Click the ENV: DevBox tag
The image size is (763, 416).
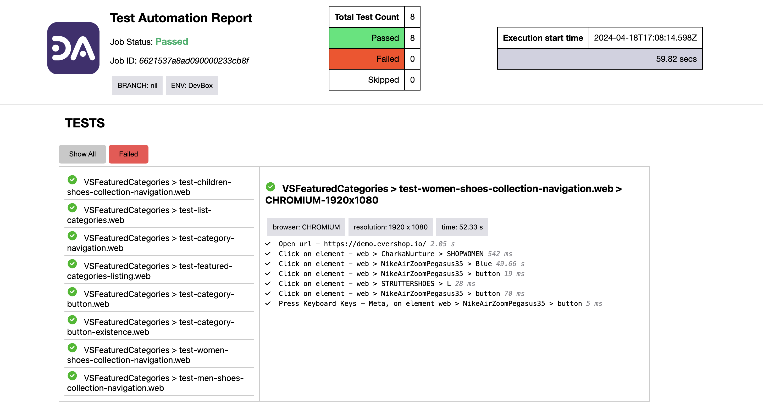tap(192, 86)
